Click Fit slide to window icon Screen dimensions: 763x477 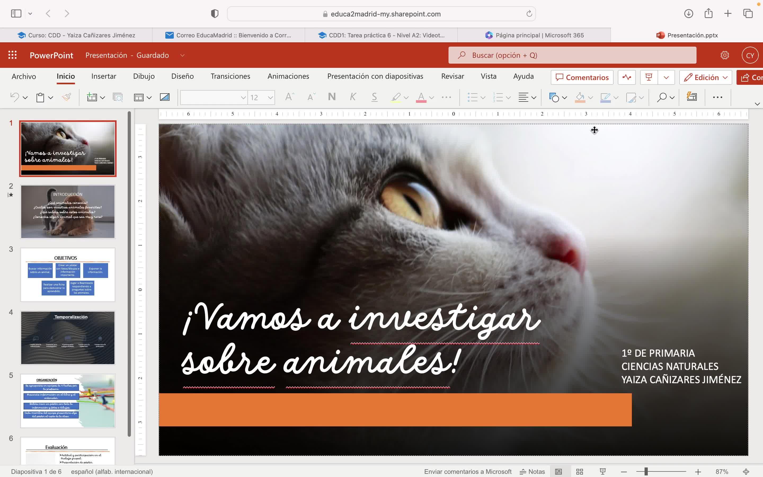pyautogui.click(x=746, y=472)
